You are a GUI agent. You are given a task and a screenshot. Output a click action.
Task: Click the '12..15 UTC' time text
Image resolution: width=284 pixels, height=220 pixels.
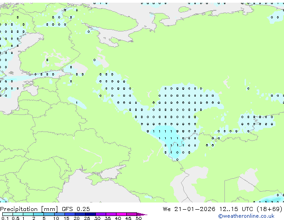236,209
